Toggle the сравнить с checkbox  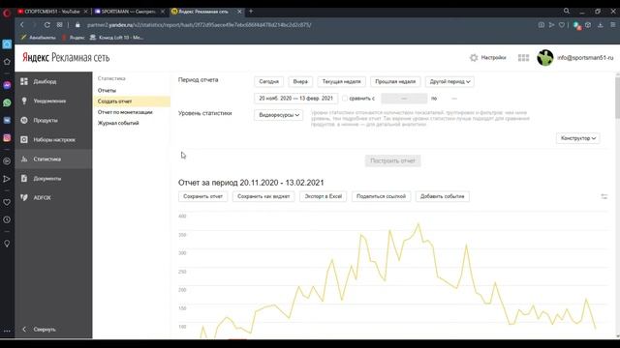coord(345,99)
